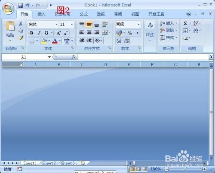Open the 数据 (Data) tab
This screenshot has width=215, height=173.
(101, 14)
